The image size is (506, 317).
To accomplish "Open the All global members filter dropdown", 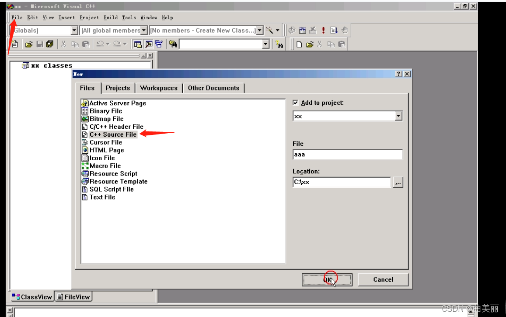I will (x=144, y=30).
